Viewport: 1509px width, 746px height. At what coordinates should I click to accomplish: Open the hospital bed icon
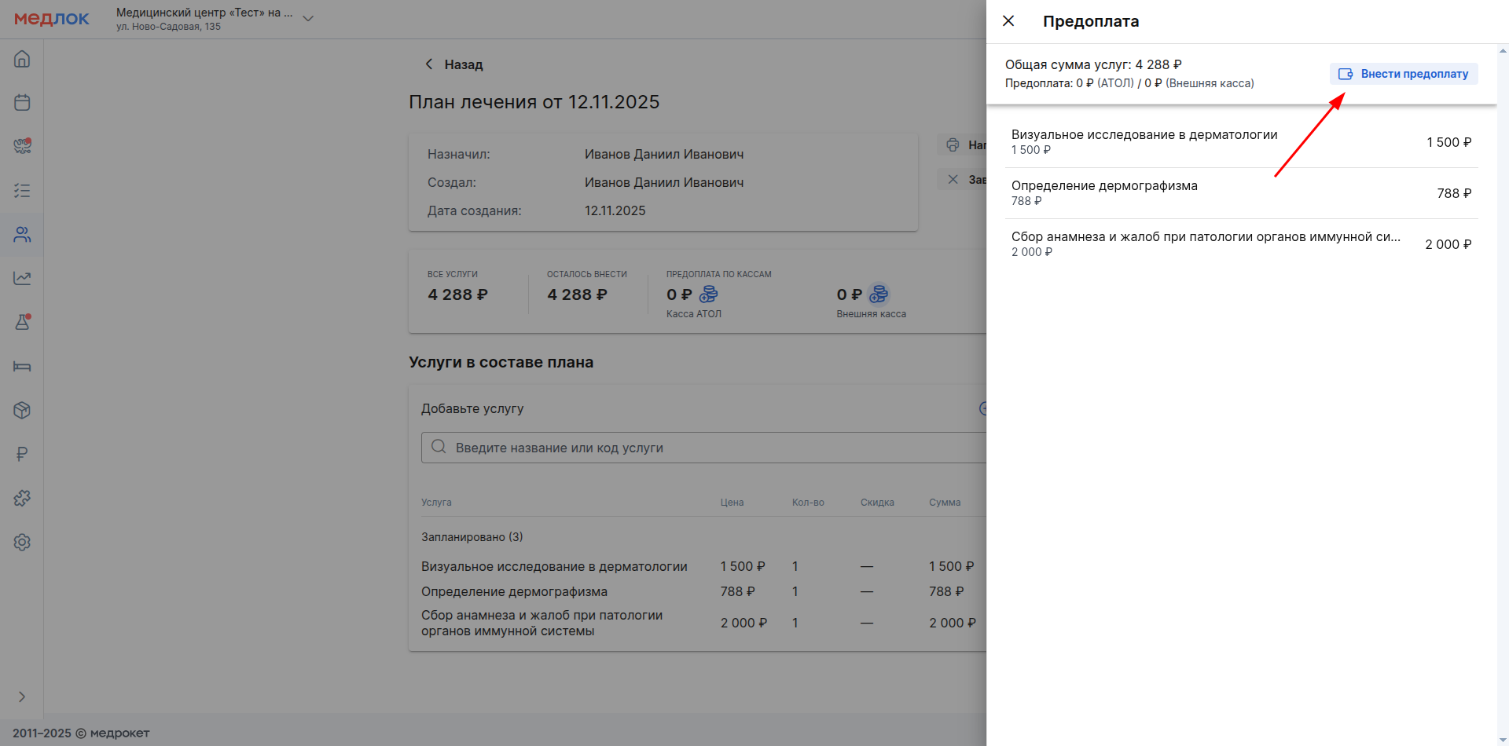pos(22,367)
